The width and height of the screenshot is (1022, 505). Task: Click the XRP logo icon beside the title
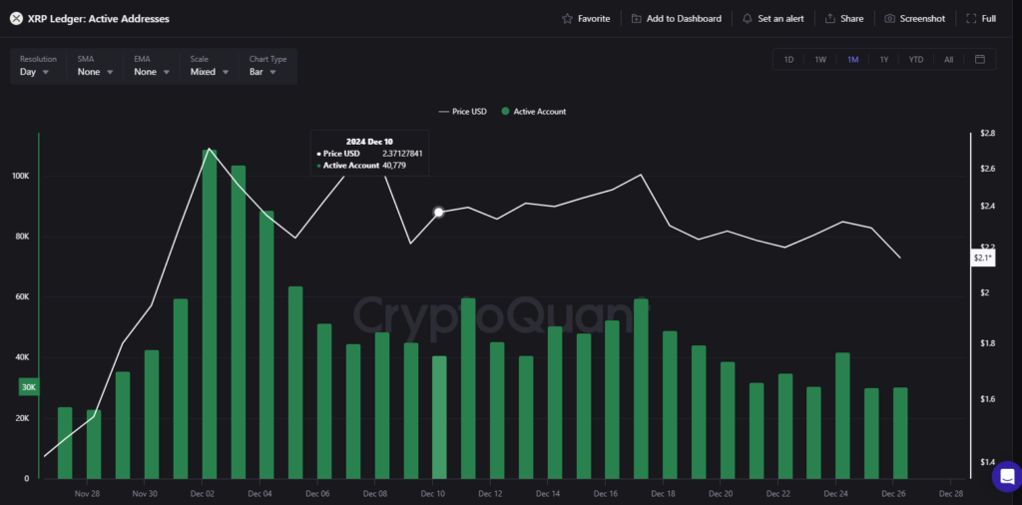16,19
